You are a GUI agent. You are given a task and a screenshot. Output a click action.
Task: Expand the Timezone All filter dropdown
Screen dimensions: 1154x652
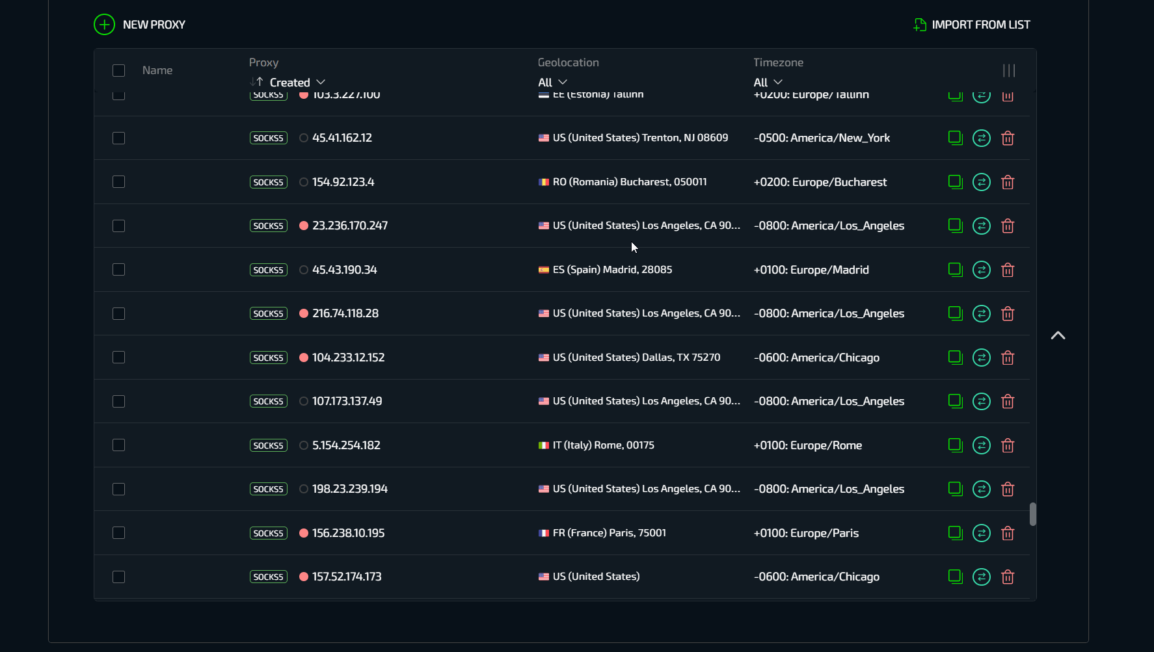[x=768, y=83]
